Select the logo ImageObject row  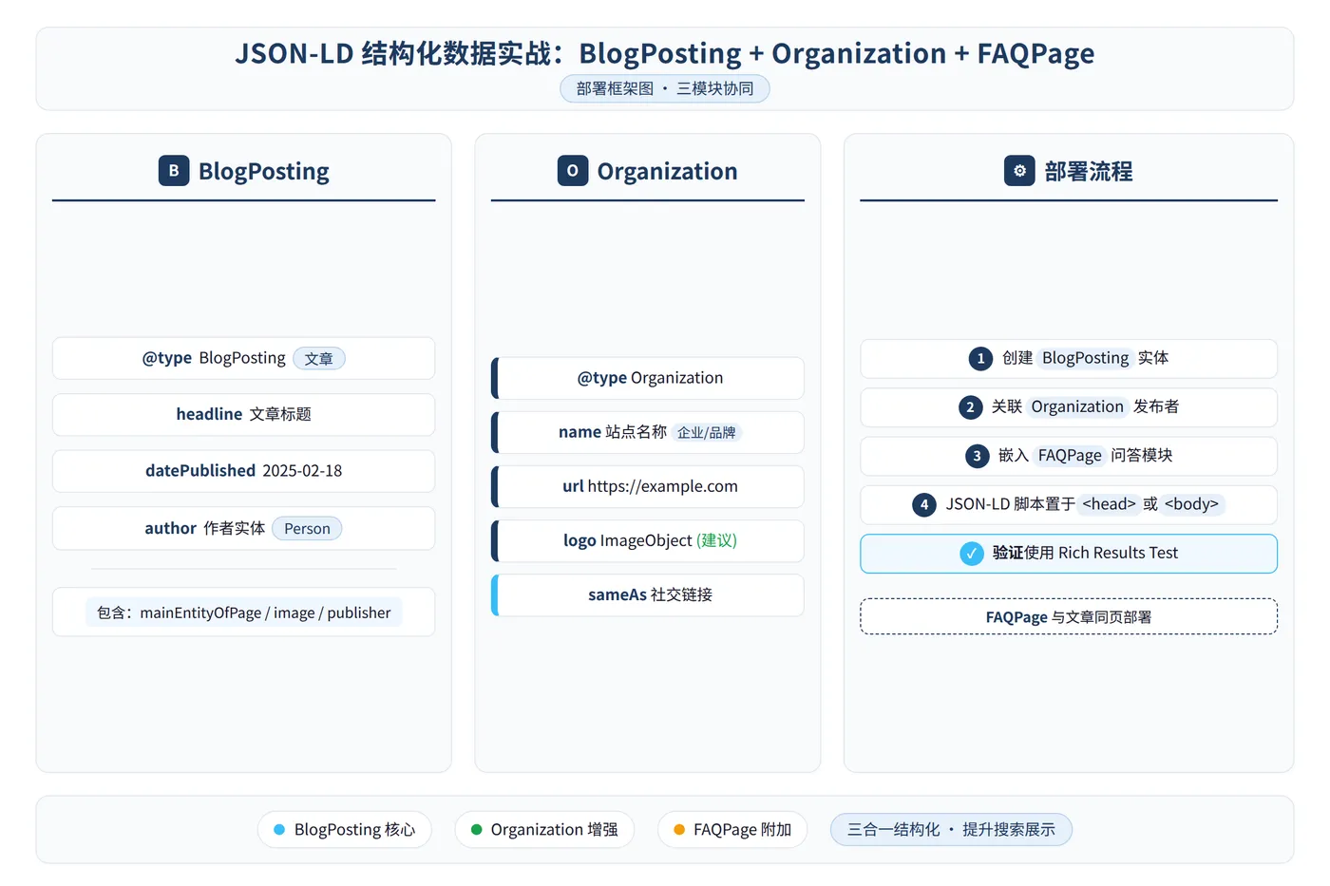click(x=648, y=541)
